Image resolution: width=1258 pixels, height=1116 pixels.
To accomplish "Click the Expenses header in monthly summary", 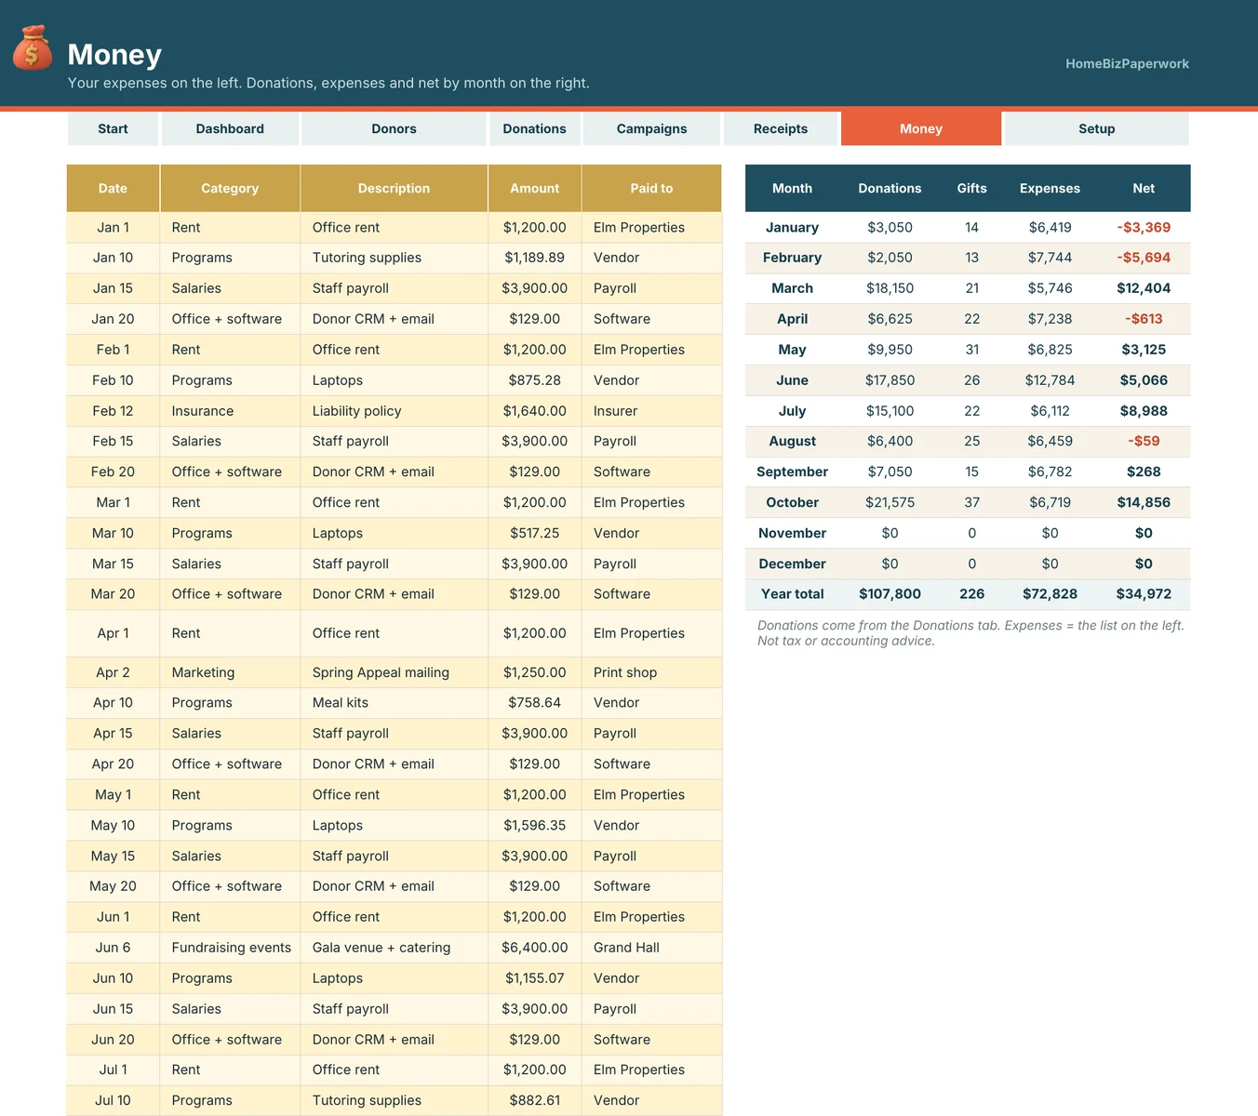I will [x=1050, y=188].
